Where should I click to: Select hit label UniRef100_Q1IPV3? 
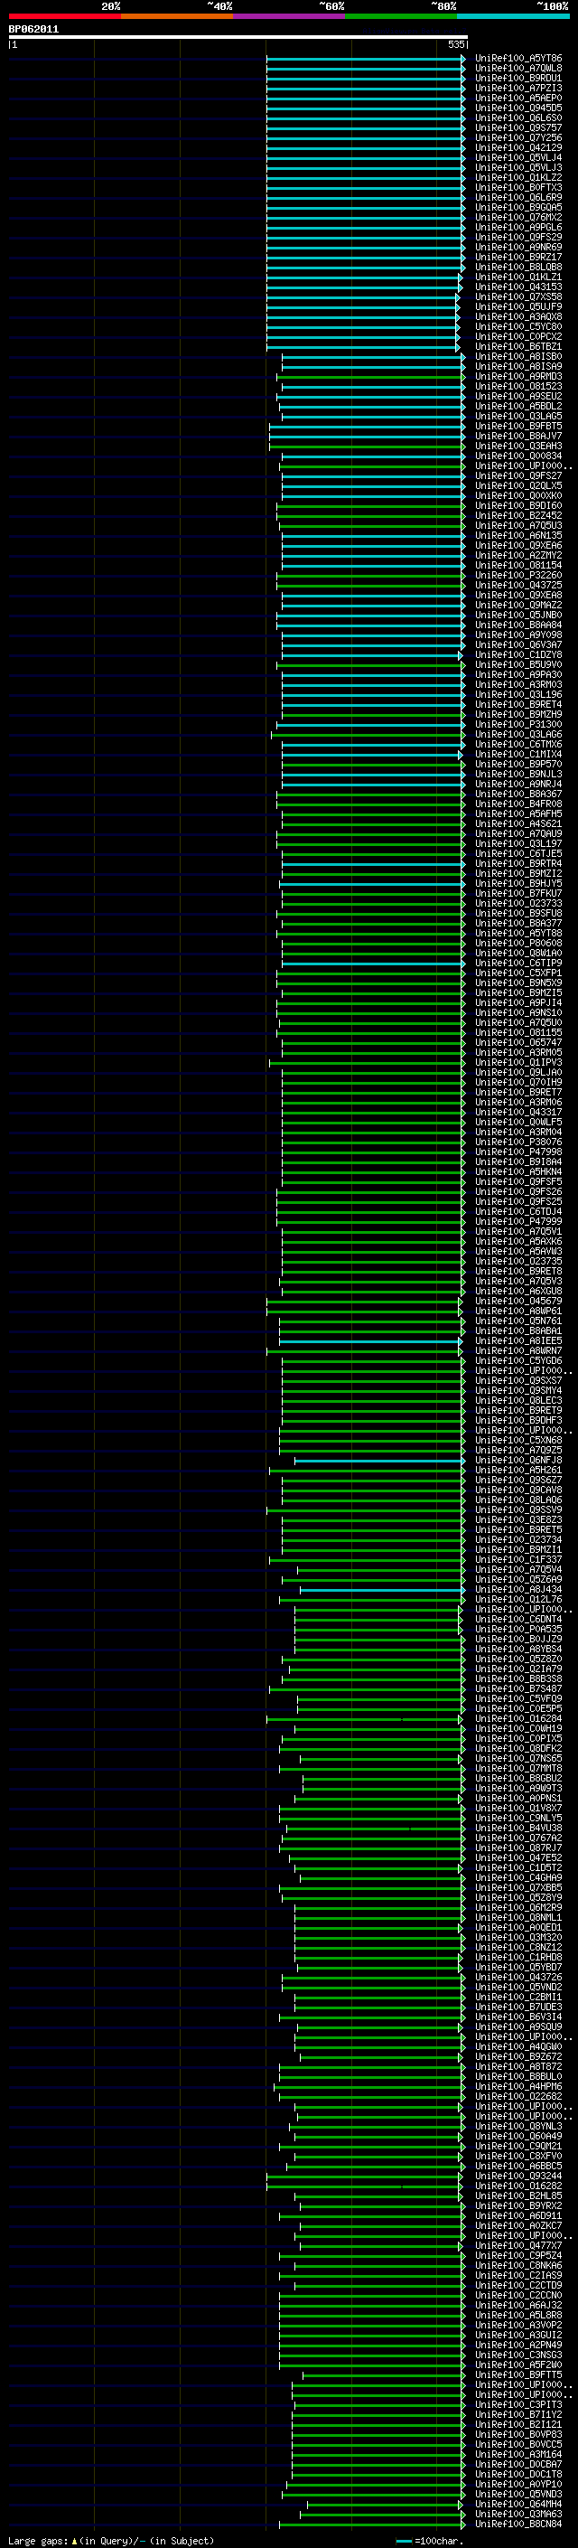click(518, 1062)
